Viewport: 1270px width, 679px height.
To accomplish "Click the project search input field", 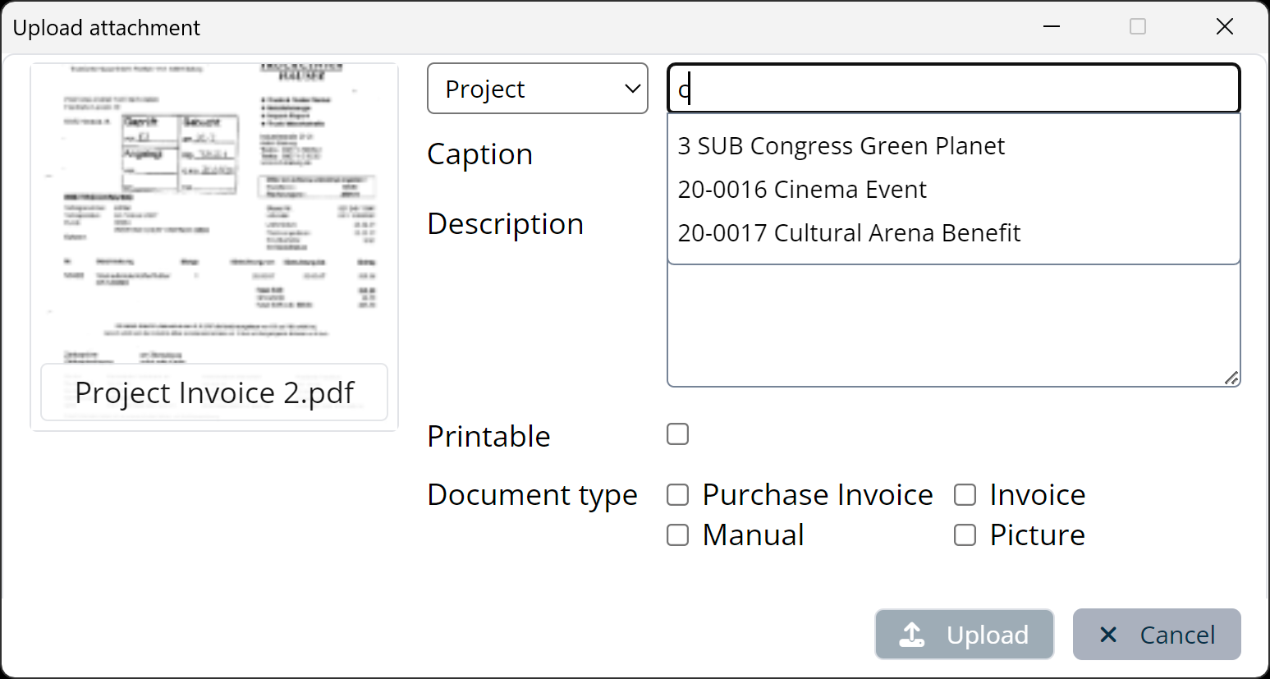I will (x=952, y=89).
